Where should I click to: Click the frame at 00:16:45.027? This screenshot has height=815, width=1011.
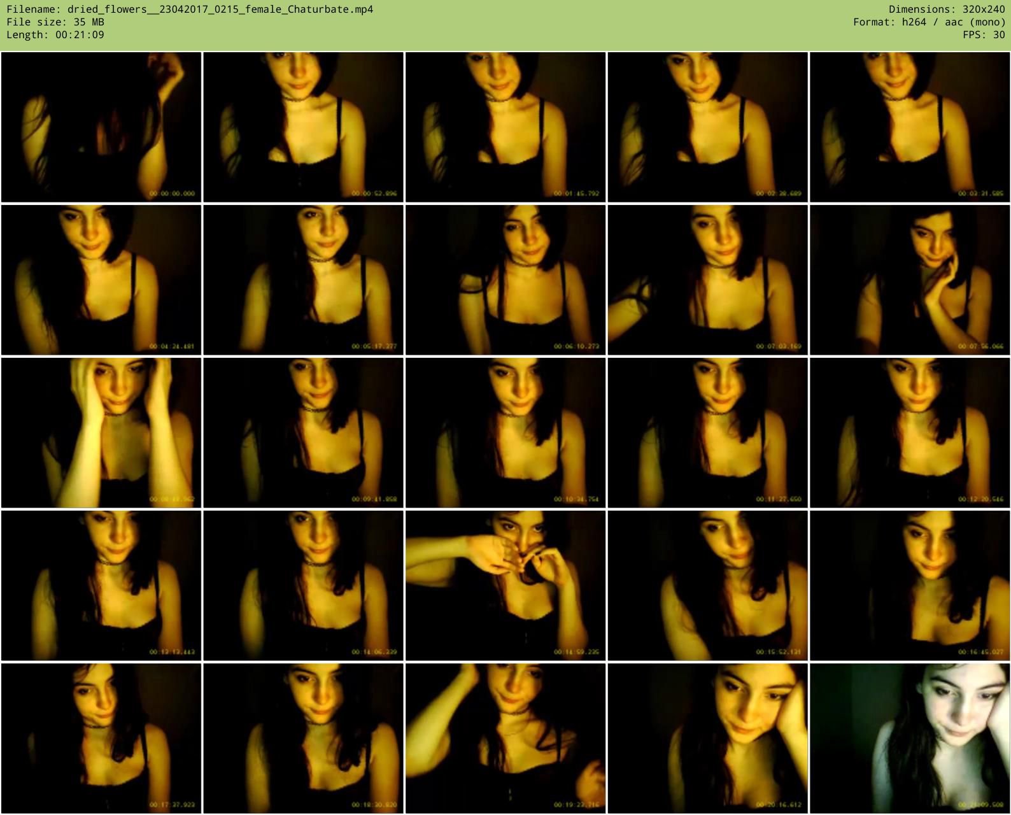click(x=910, y=586)
